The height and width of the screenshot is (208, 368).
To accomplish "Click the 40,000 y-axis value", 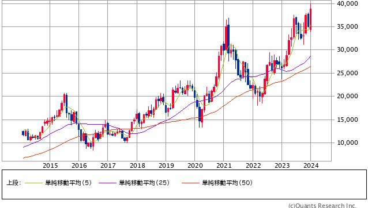I will coord(347,3).
